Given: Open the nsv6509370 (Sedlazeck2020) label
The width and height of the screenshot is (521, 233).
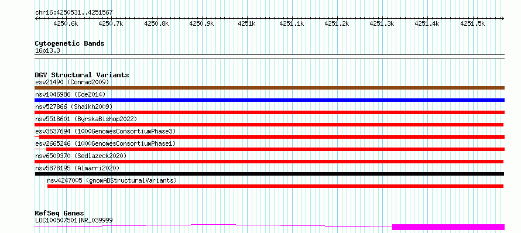Looking at the screenshot, I should coord(81,156).
